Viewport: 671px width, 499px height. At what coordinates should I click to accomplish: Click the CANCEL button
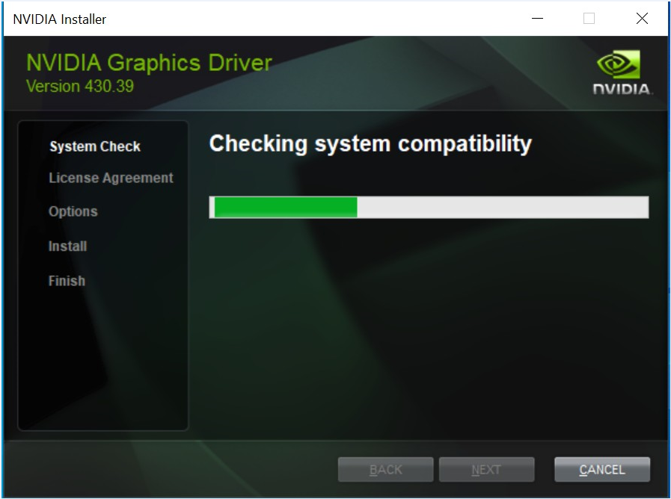tap(602, 470)
